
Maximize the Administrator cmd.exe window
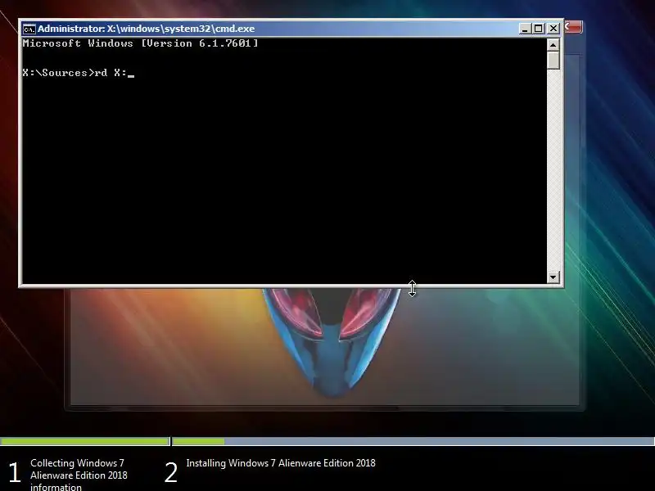(x=539, y=29)
